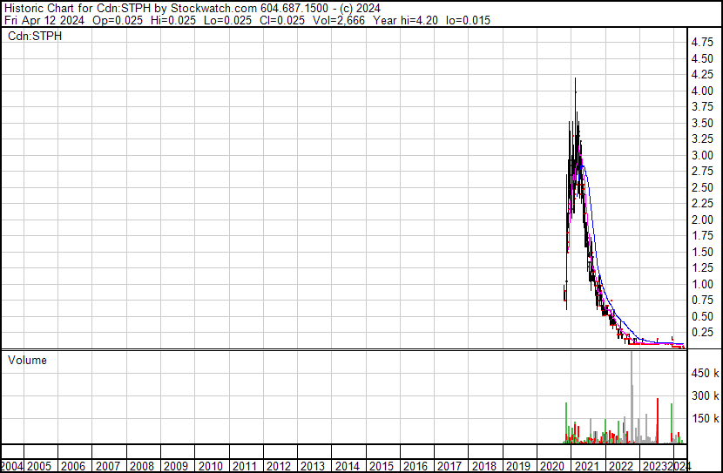Select the 2007 year label
723x473 pixels.
(x=107, y=466)
